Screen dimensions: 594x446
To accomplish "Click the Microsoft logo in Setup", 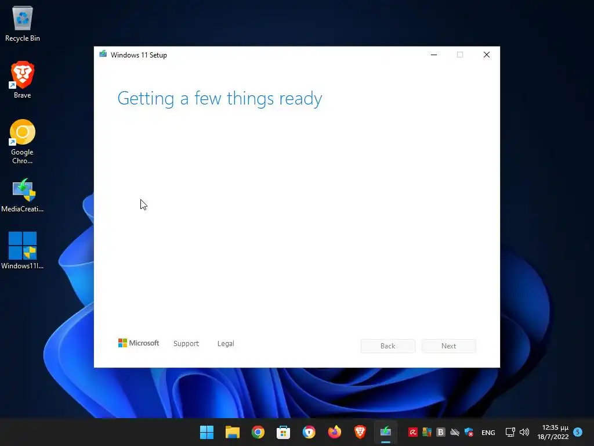I will coord(138,343).
